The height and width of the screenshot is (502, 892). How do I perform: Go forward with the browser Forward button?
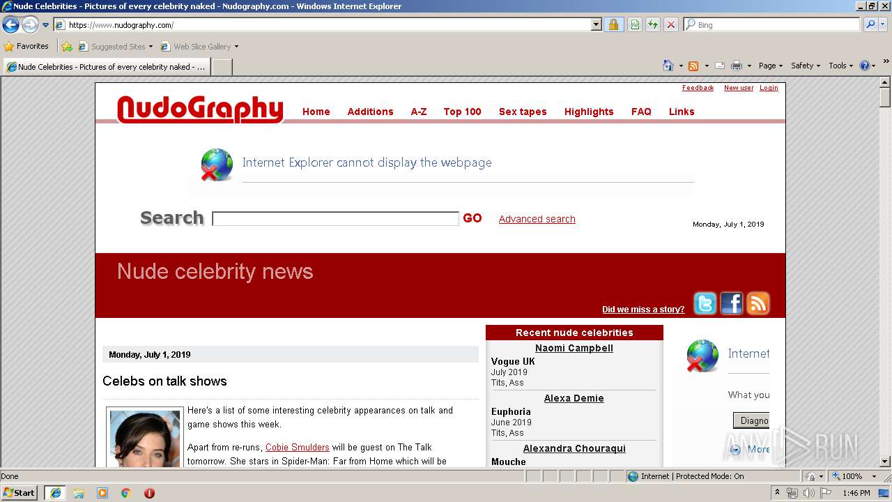click(30, 25)
